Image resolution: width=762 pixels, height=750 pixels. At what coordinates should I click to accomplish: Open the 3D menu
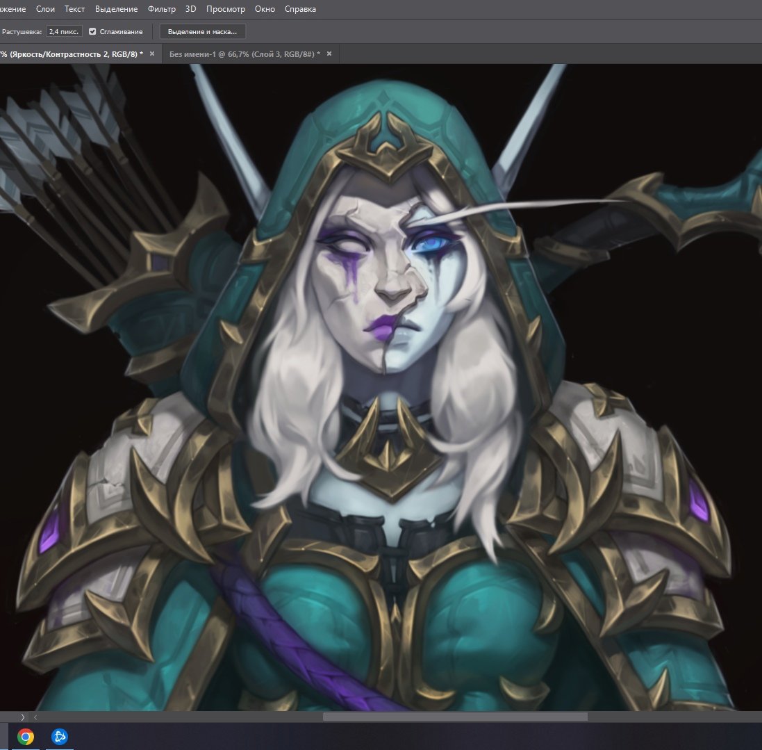pos(190,9)
